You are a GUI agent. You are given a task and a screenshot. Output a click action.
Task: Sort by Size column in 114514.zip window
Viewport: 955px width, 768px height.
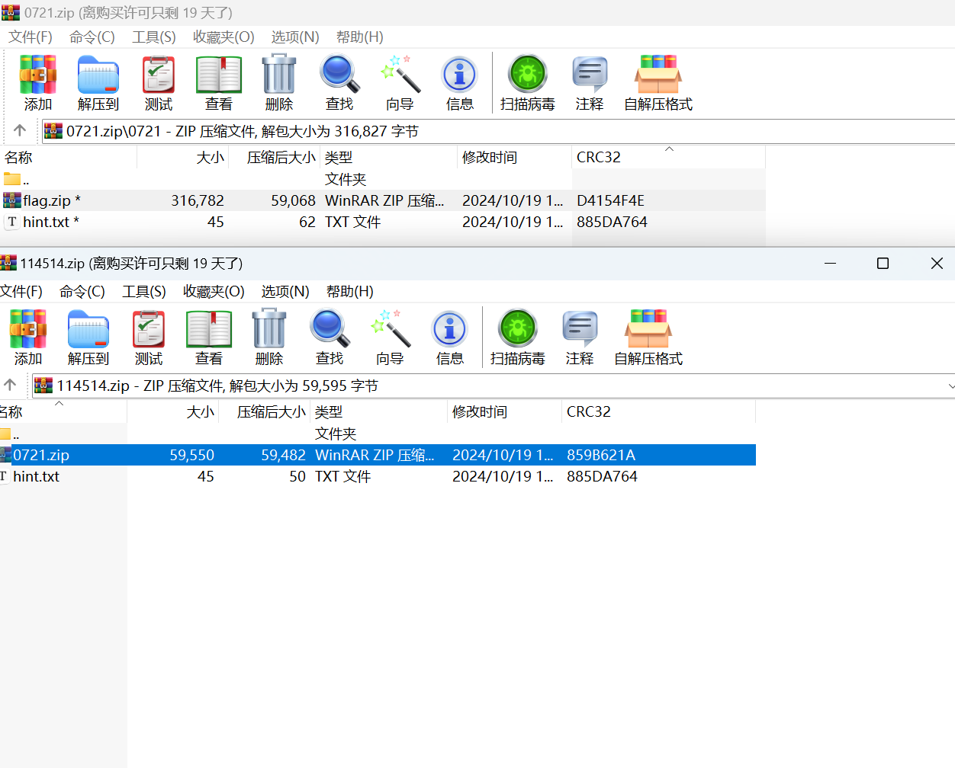coord(172,411)
